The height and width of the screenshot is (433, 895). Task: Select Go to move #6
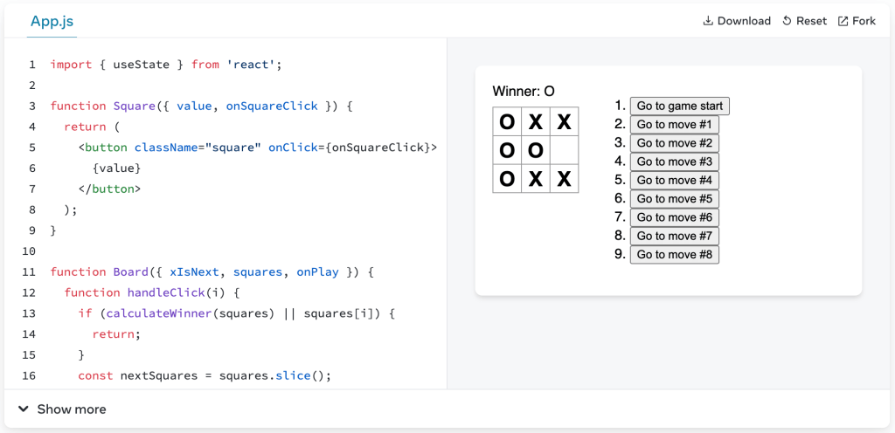[674, 217]
